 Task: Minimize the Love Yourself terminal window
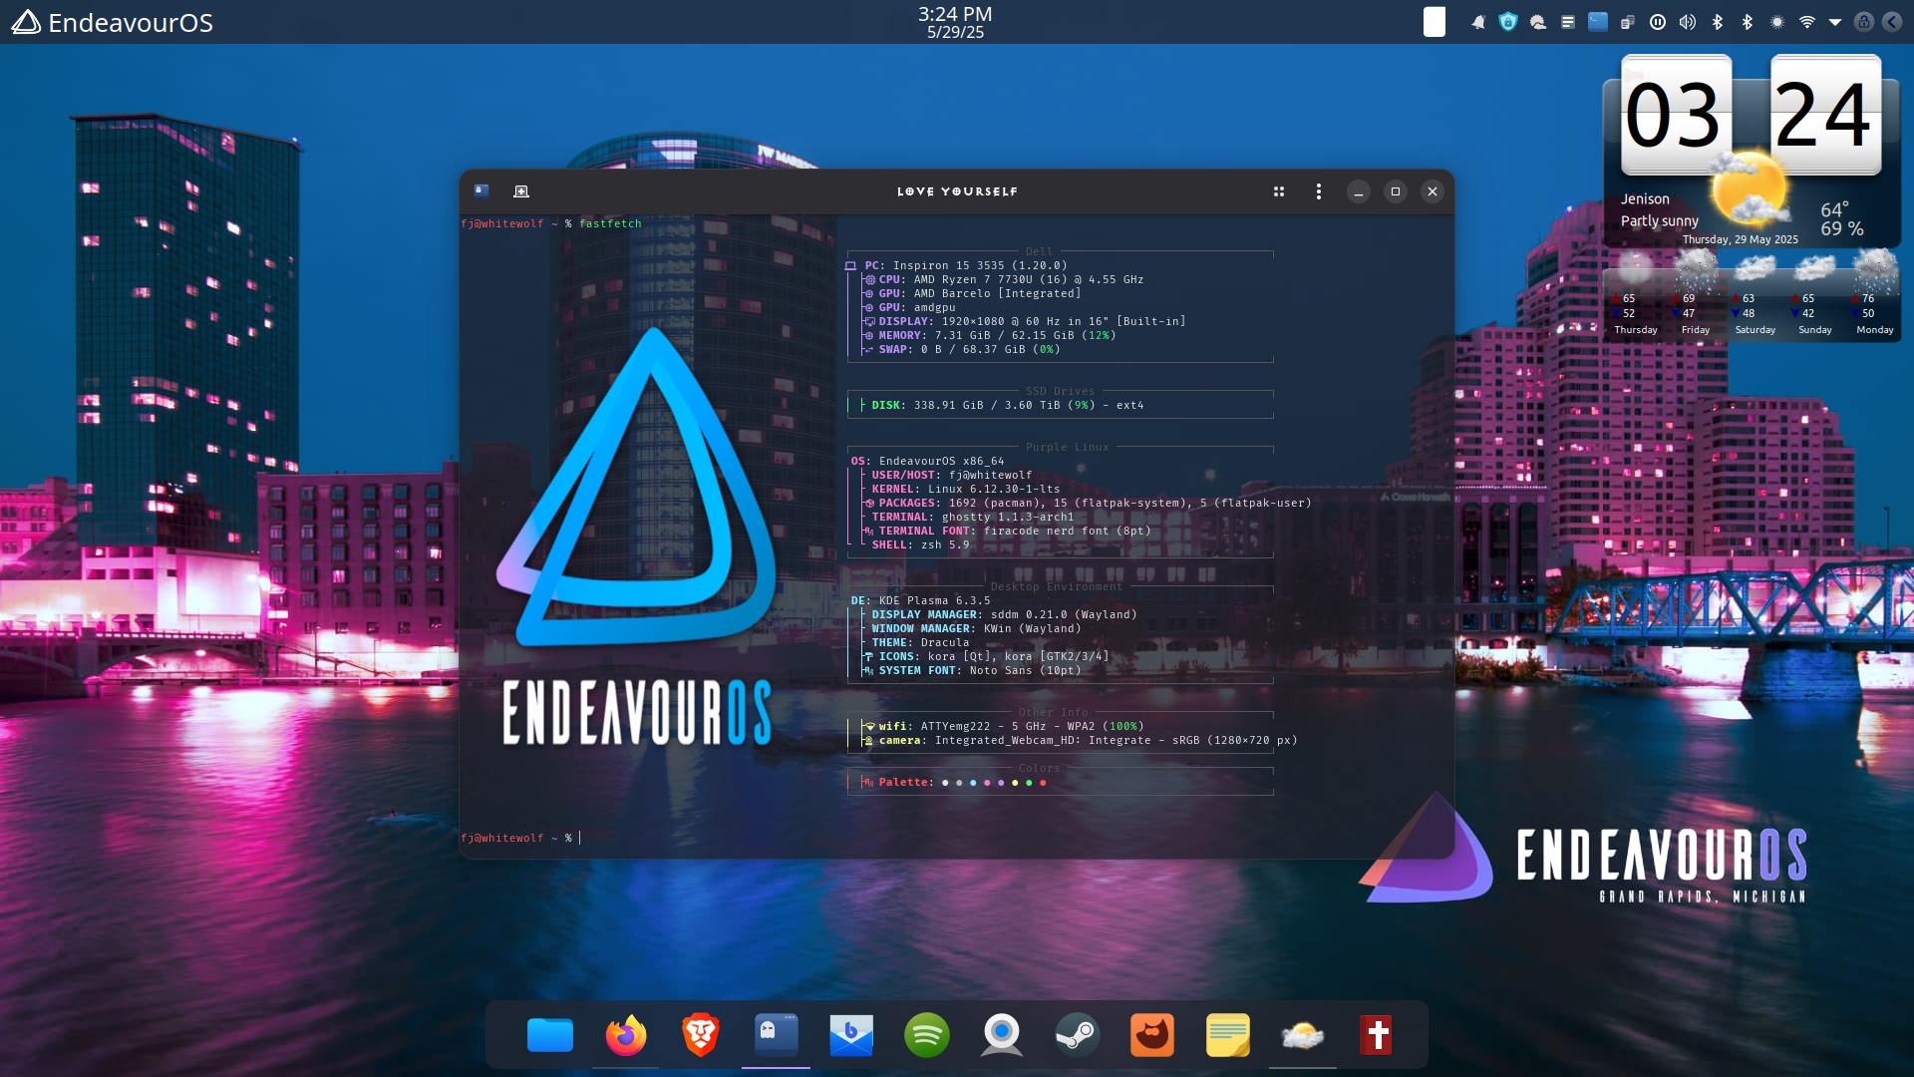(x=1359, y=191)
